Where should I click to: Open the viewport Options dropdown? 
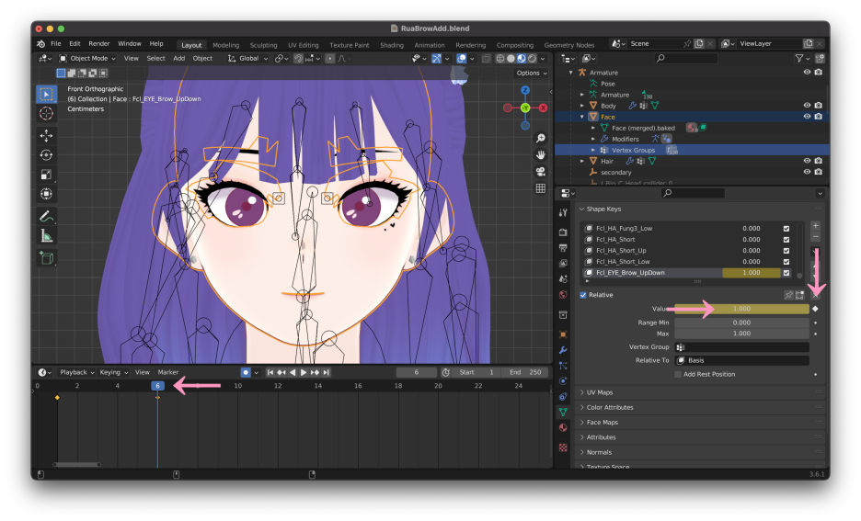(532, 73)
